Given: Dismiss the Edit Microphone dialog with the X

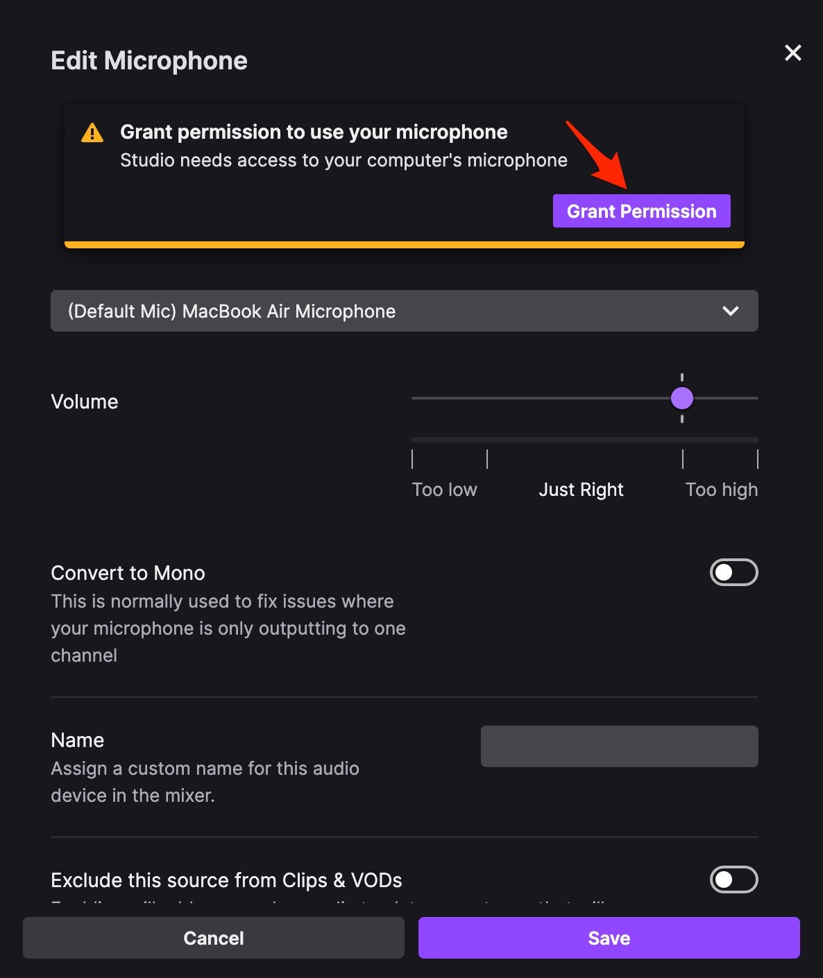Looking at the screenshot, I should coord(792,53).
